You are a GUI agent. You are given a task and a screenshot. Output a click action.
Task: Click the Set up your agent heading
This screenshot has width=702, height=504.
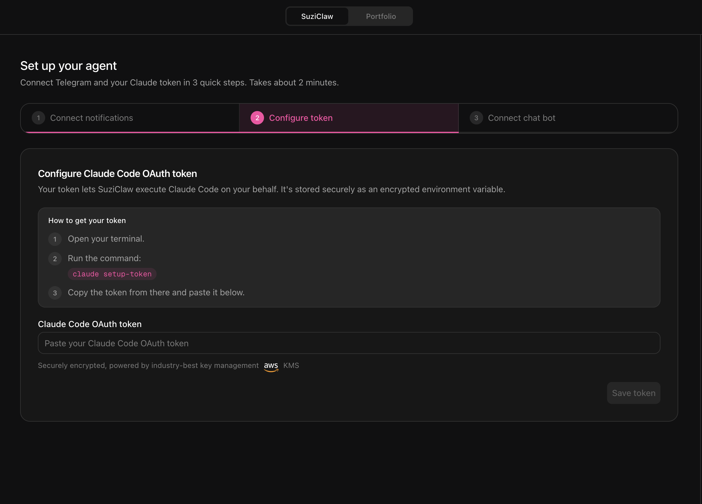click(68, 66)
